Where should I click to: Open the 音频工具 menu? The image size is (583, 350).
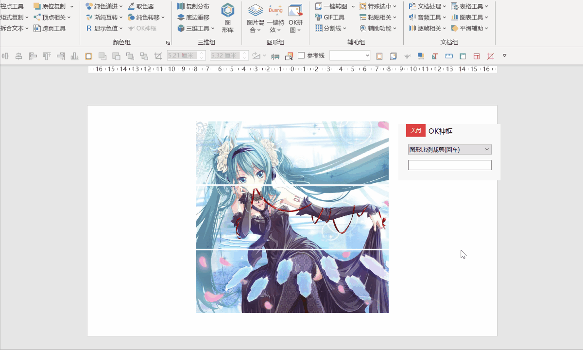click(x=428, y=17)
